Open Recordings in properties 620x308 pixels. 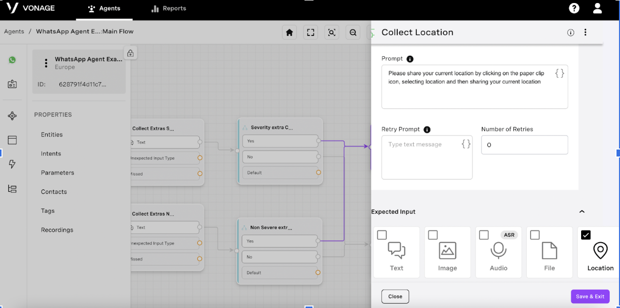point(57,230)
